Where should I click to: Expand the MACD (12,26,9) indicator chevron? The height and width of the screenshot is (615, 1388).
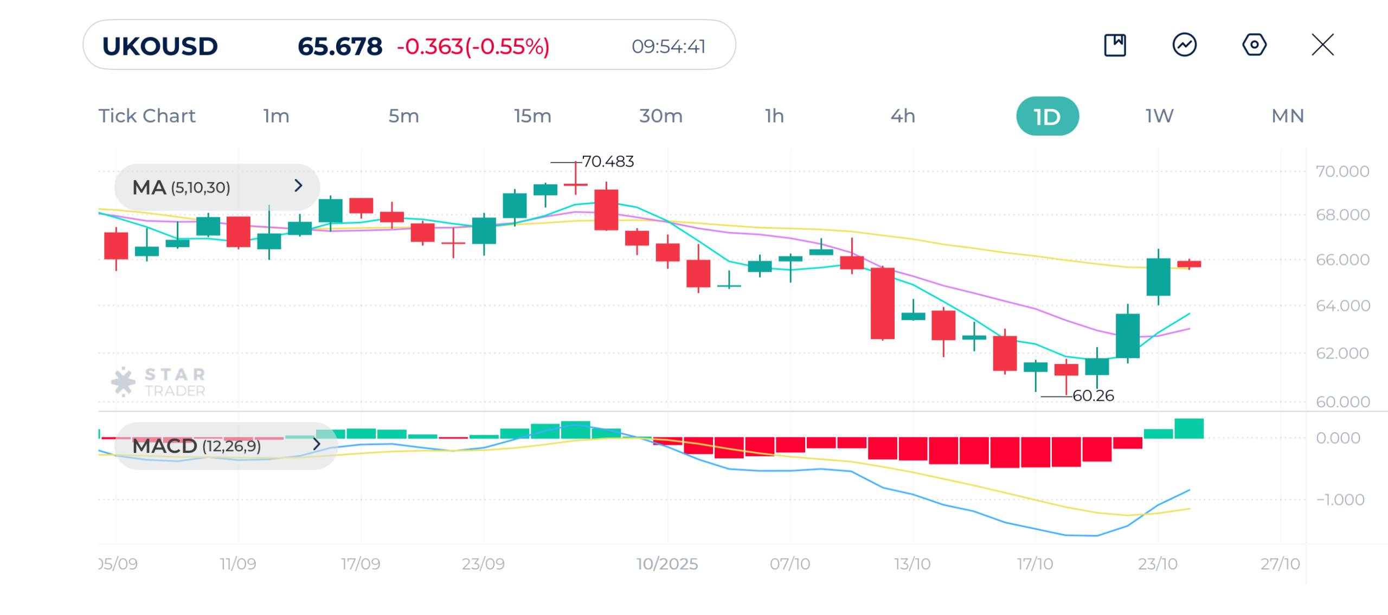(317, 445)
